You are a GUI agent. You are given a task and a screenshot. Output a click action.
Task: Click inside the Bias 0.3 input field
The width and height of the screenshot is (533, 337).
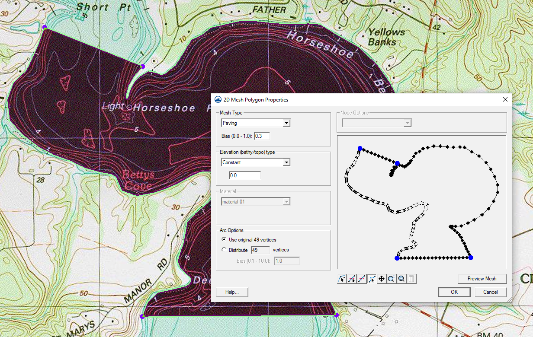tap(261, 136)
